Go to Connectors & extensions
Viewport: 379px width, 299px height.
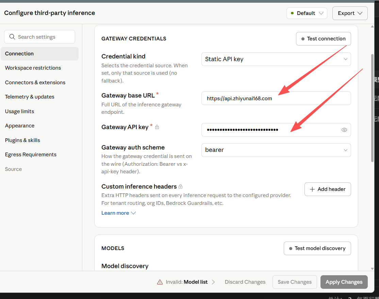pyautogui.click(x=35, y=83)
